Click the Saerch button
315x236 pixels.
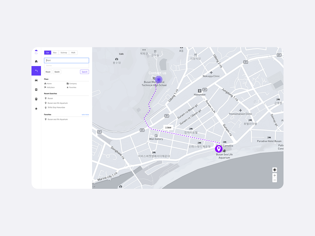[x=84, y=72]
